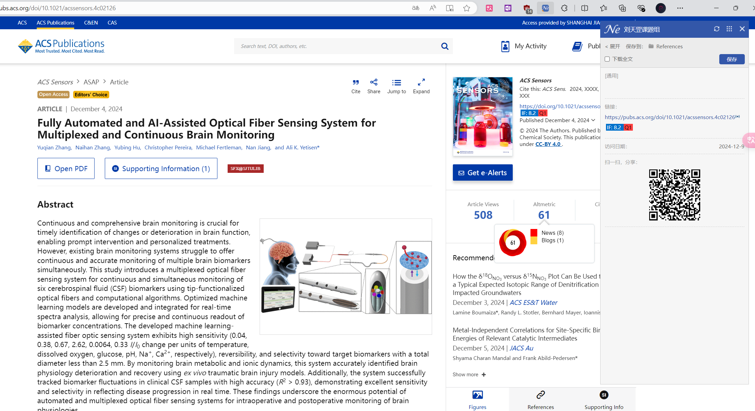Click the pink translate extension icon in toolbar

tap(489, 8)
